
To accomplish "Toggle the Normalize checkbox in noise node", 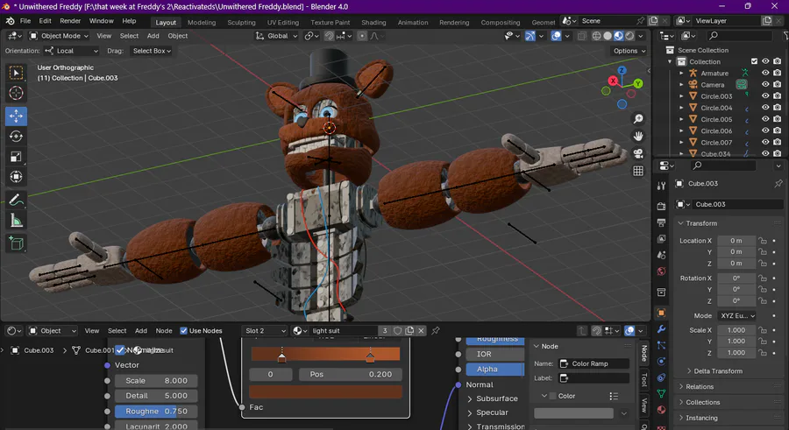I will coord(120,350).
